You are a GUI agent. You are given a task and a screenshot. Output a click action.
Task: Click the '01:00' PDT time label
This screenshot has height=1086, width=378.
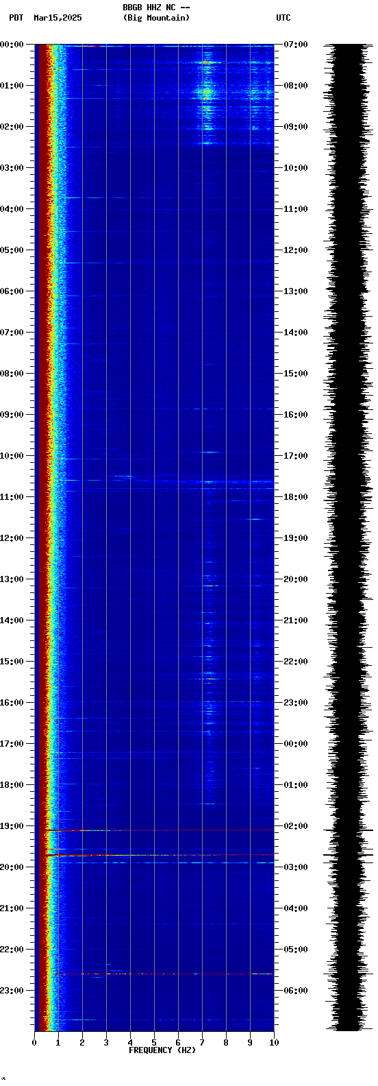(x=12, y=86)
